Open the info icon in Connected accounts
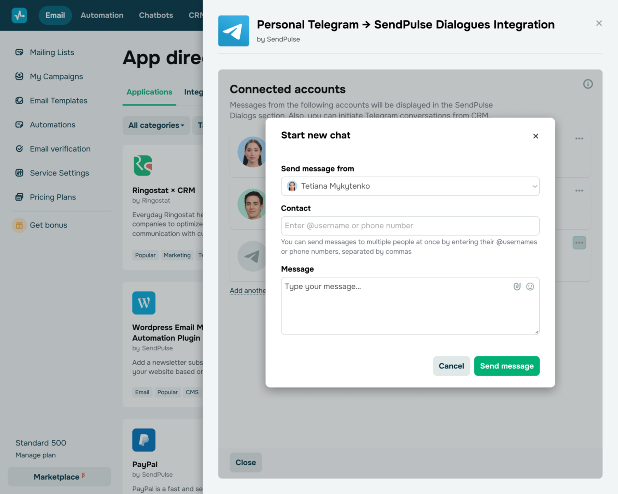The width and height of the screenshot is (618, 494). coord(588,84)
